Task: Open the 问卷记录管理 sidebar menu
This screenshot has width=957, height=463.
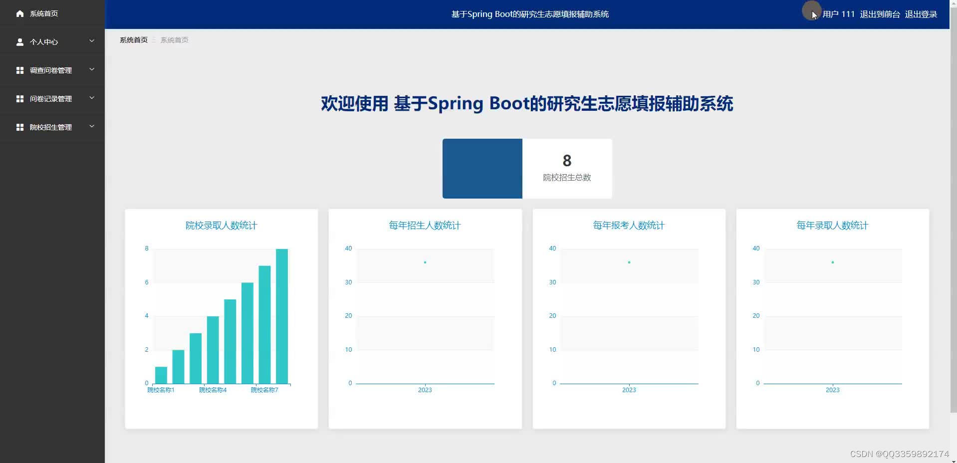Action: point(52,99)
